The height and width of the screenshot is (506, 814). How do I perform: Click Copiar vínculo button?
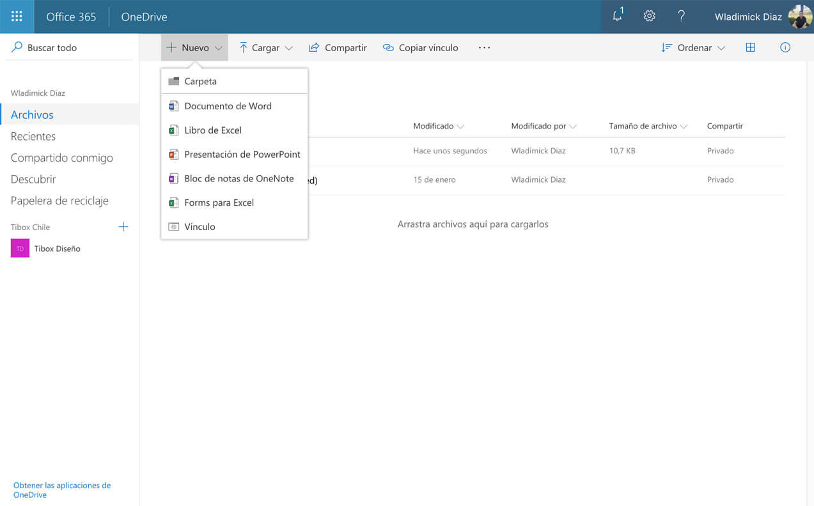[x=420, y=48]
